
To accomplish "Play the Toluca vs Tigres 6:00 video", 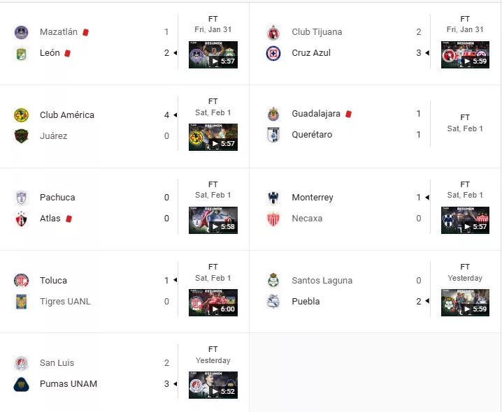I will [x=213, y=302].
